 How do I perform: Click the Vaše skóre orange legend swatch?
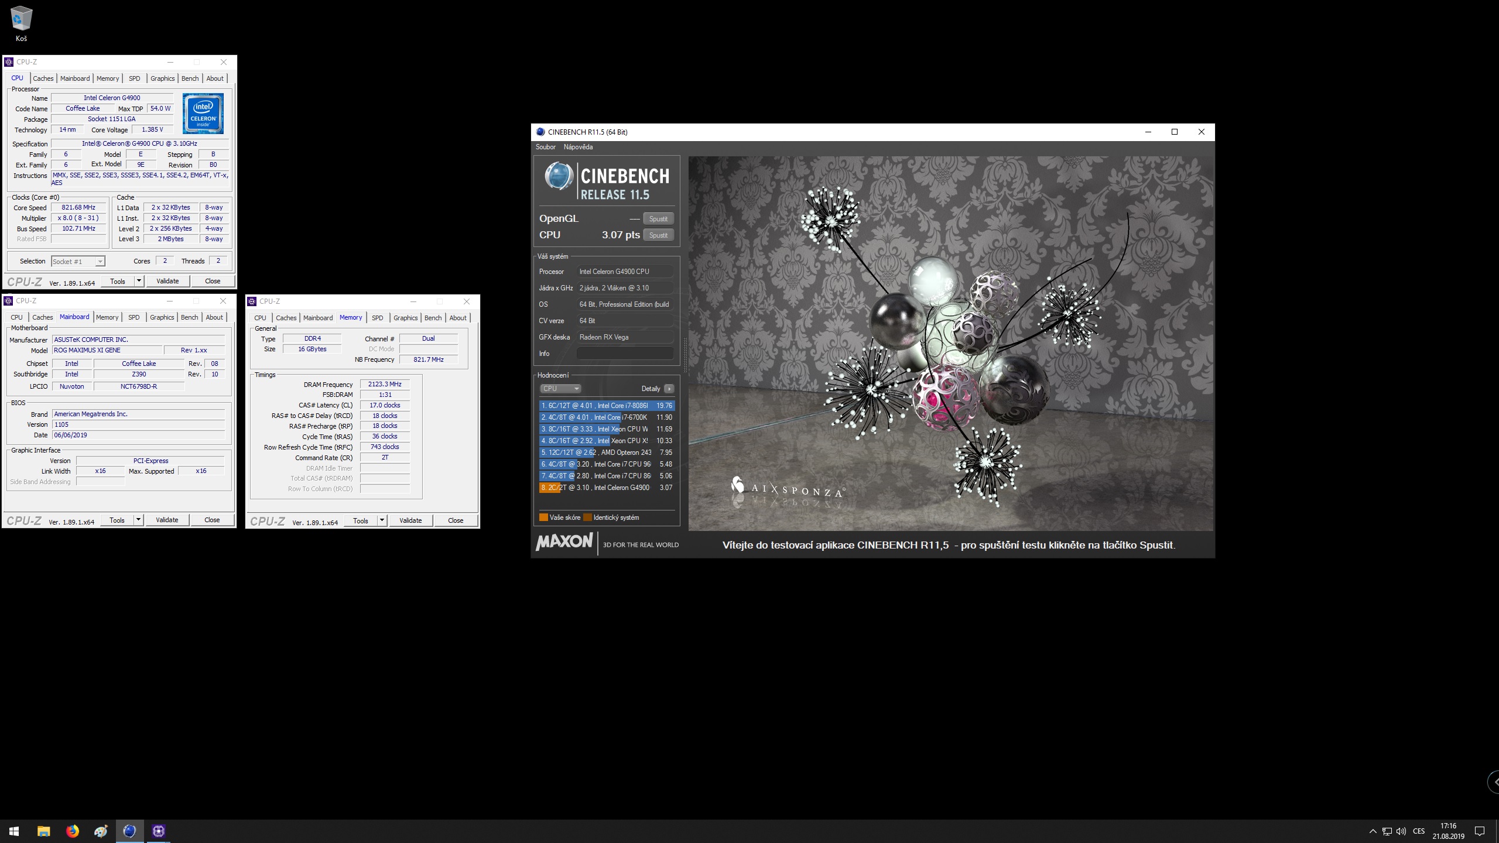pyautogui.click(x=543, y=518)
